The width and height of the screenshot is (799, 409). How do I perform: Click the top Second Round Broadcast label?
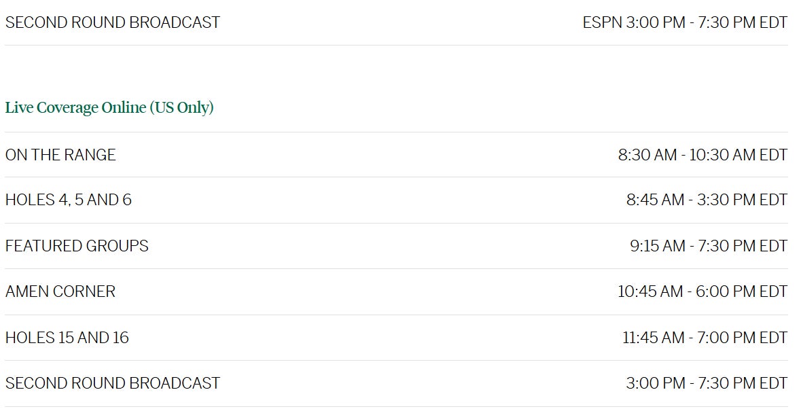(113, 22)
